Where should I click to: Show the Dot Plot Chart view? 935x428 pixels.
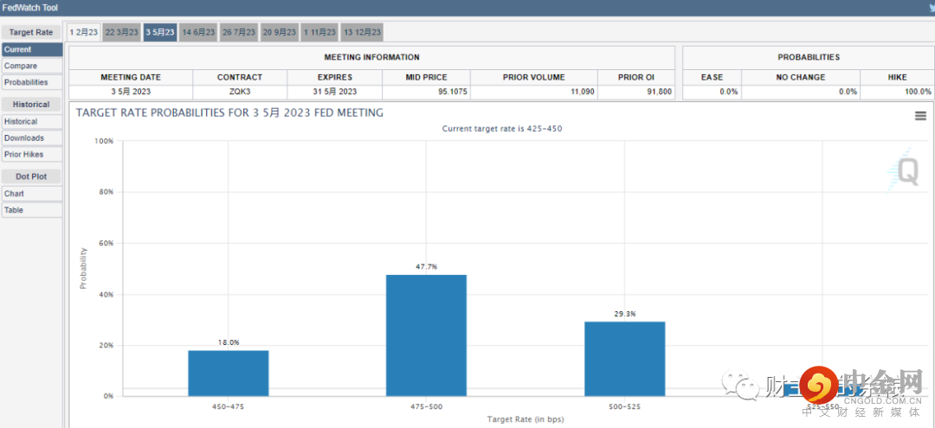(x=31, y=194)
